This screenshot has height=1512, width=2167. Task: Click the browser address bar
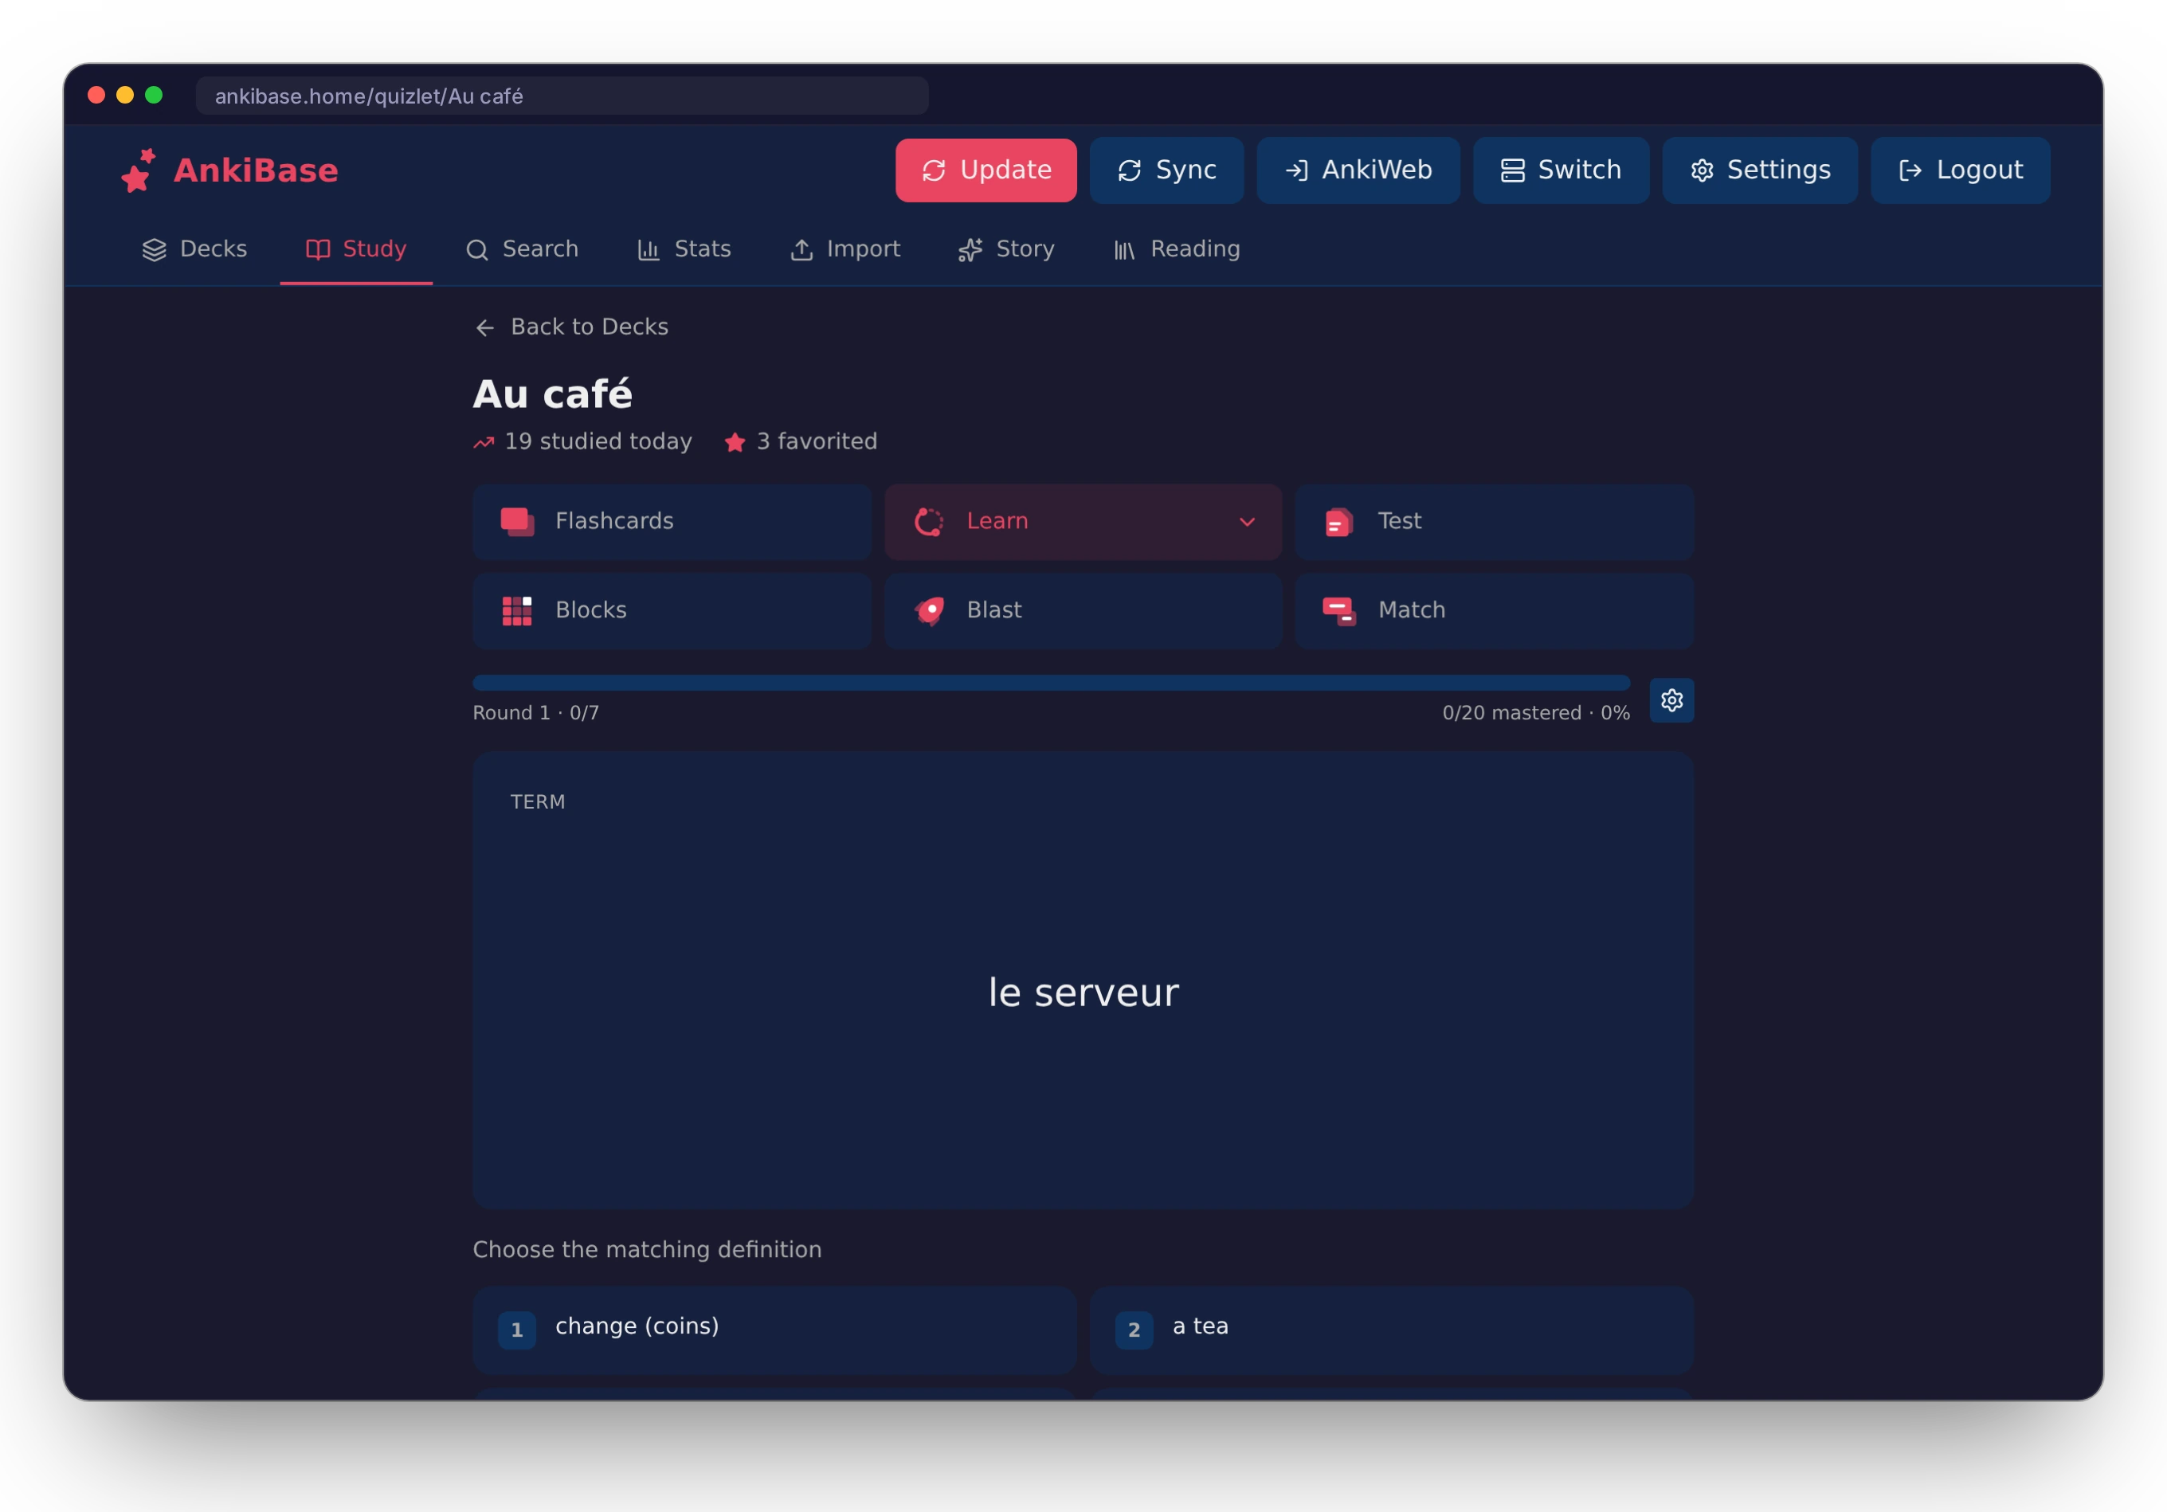pos(562,96)
